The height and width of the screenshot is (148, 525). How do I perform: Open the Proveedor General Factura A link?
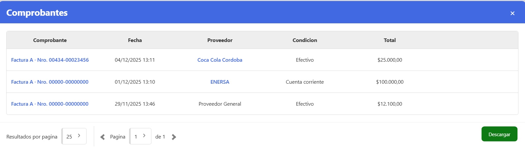(50, 104)
